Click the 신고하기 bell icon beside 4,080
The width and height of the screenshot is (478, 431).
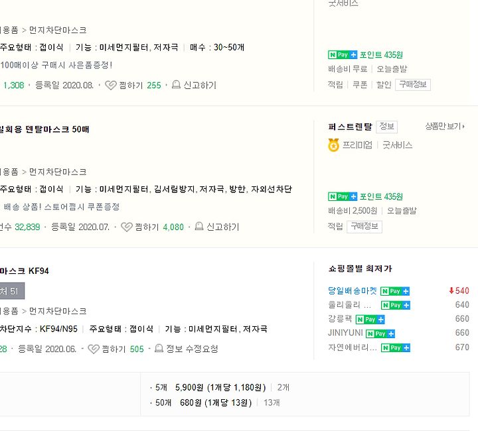[x=198, y=227]
